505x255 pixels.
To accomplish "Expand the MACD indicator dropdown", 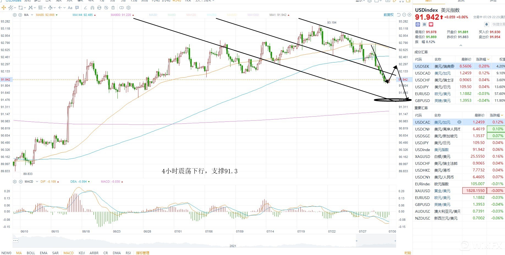I will click(x=37, y=182).
